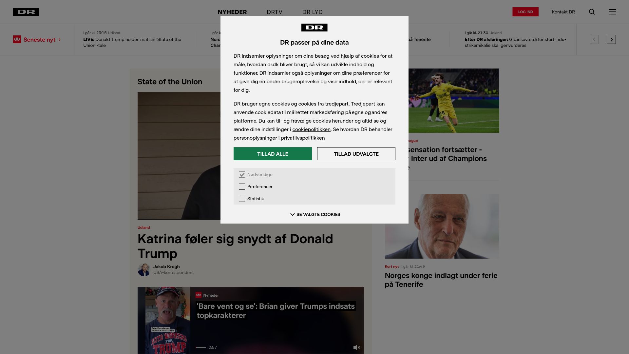This screenshot has width=629, height=354.
Task: Enable the Statistik cookies checkbox
Action: click(242, 199)
